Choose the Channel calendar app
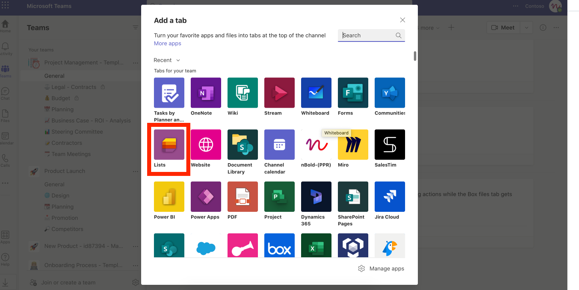 [280, 144]
